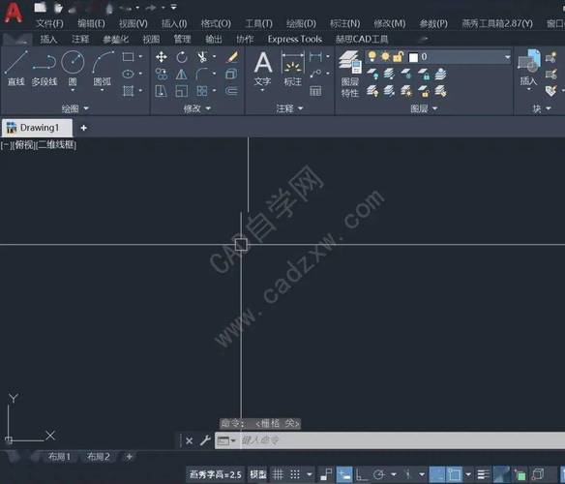Expand the Draw (绘图) panel

tap(74, 108)
